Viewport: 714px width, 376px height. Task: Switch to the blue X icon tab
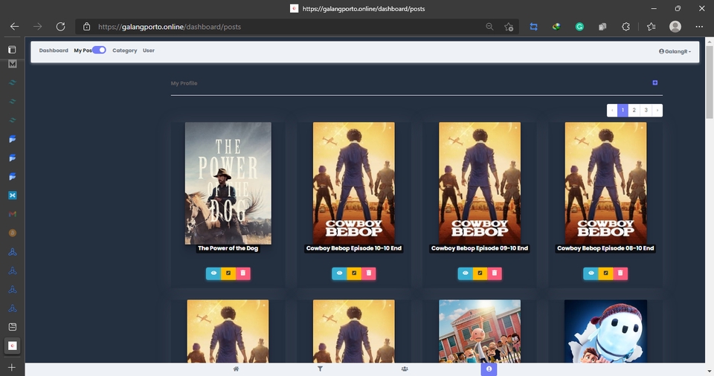click(13, 195)
